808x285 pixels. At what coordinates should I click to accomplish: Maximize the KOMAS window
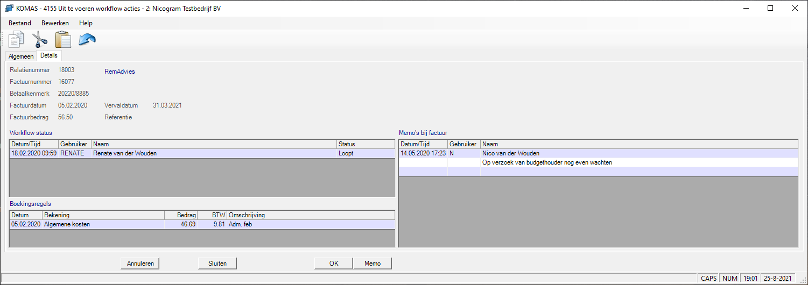pos(770,8)
